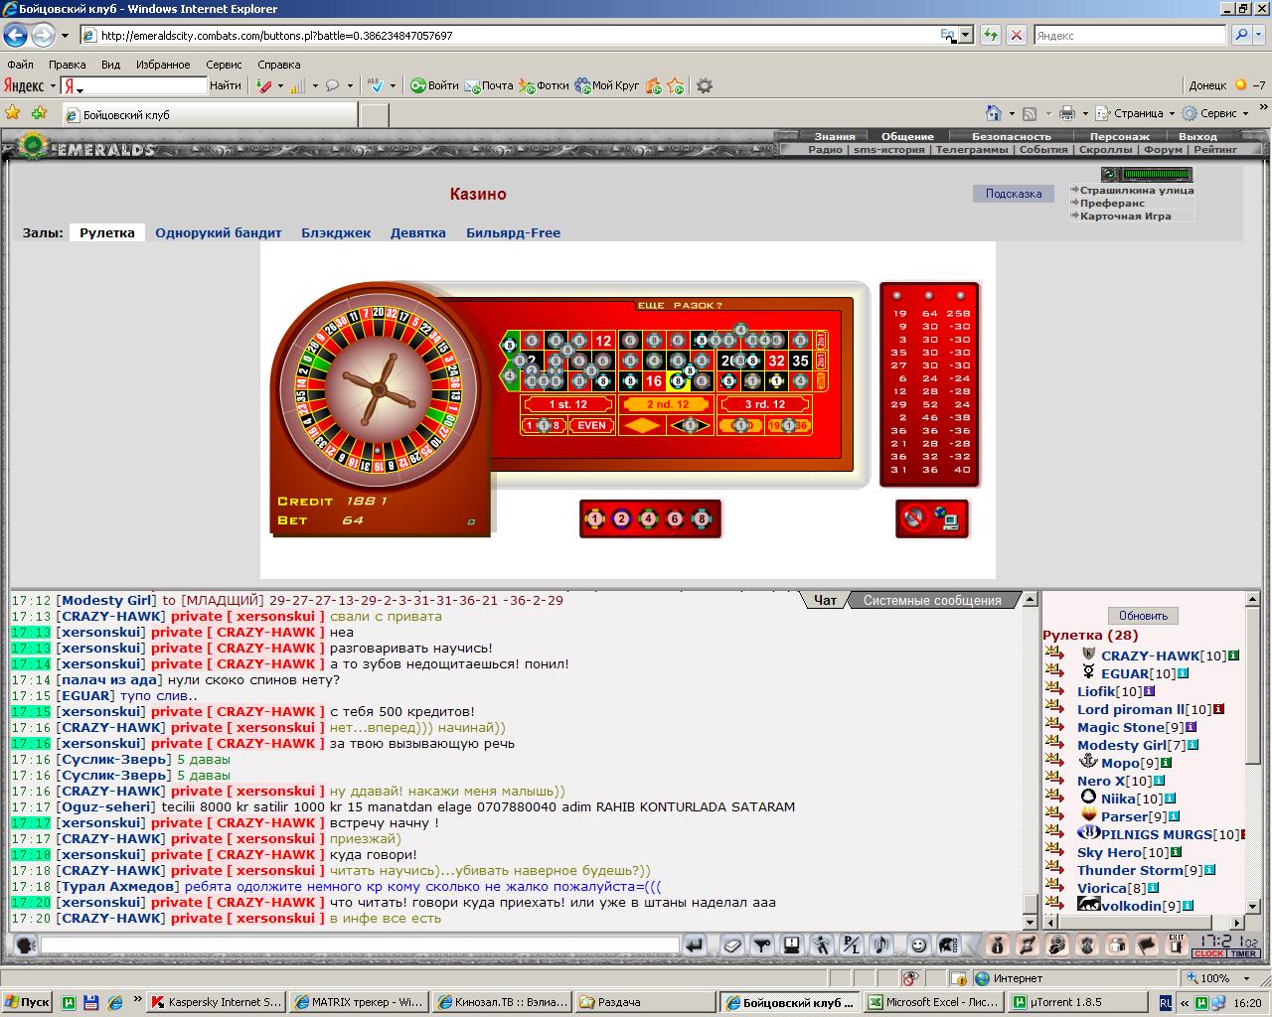Click the Add to Favorites icon
Screen dimensions: 1272x1017
[x=40, y=112]
